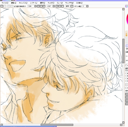Select the orange swatch in the palette
This screenshot has height=127, width=128.
pyautogui.click(x=126, y=35)
